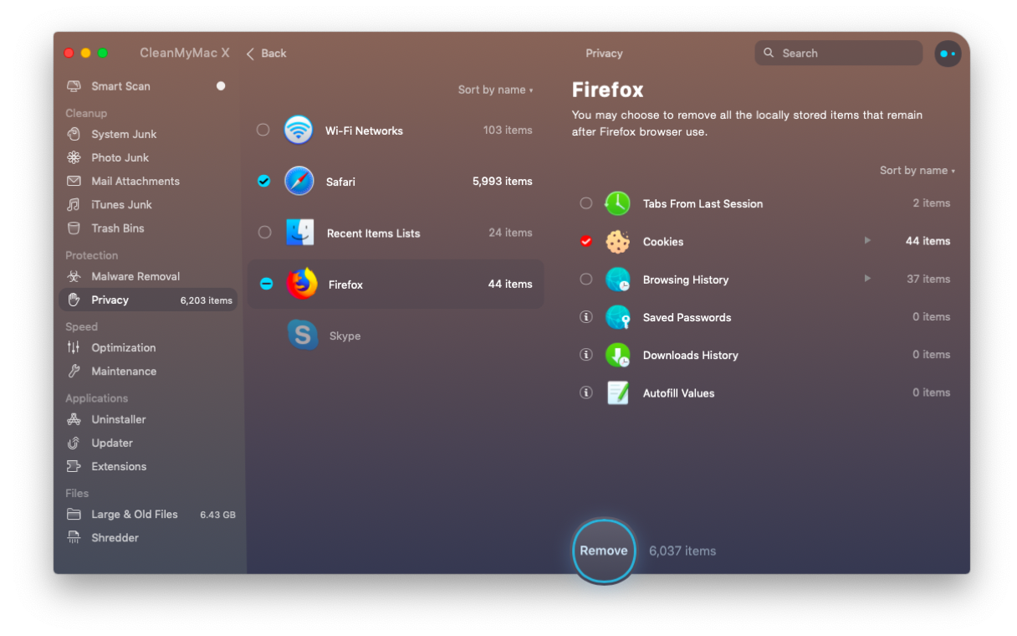Click the round Remove button
Image resolution: width=1017 pixels, height=636 pixels.
pos(604,551)
